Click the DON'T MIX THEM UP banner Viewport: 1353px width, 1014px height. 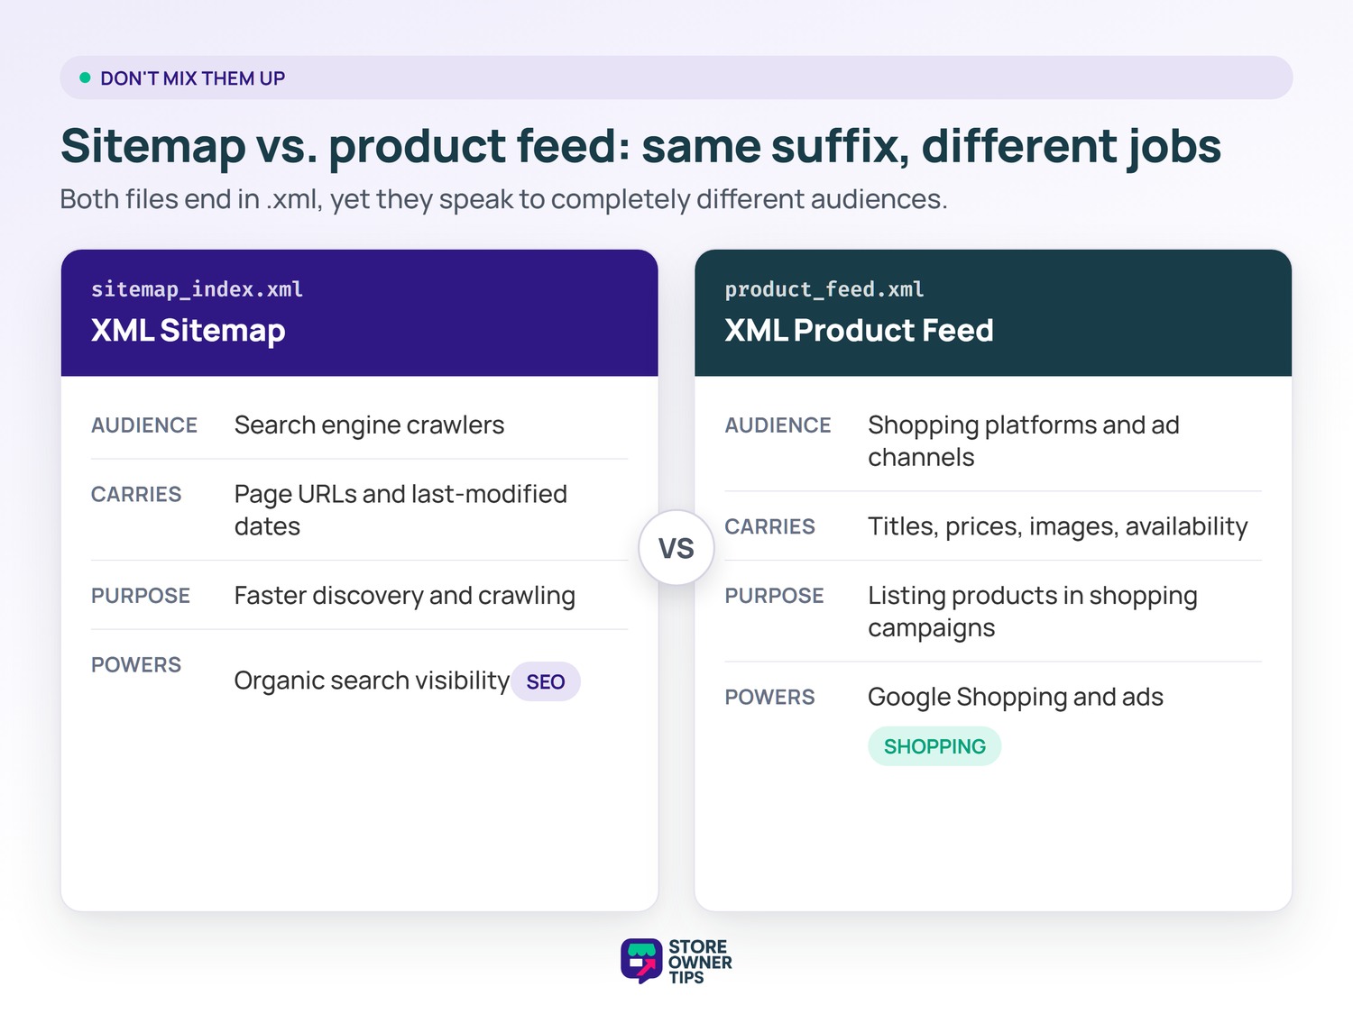676,78
